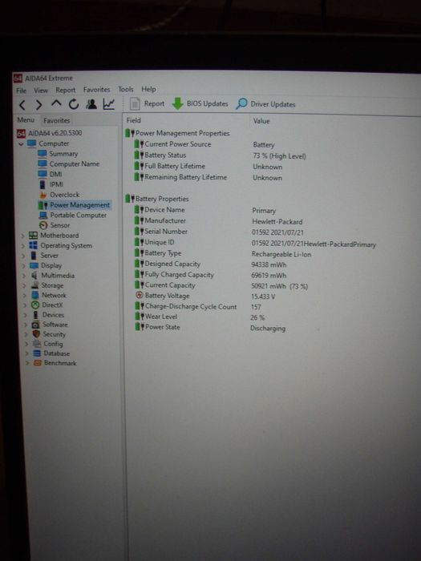Viewport: 421px width, 561px height.
Task: Collapse the Computer tree node
Action: 21,143
